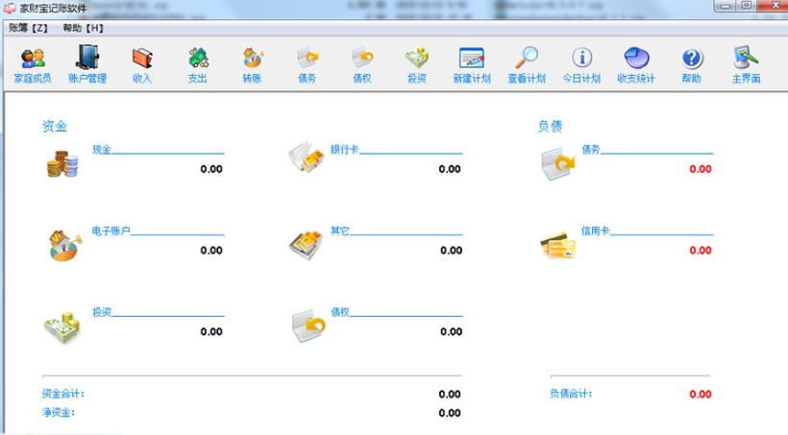Open the 帮助 [H] menu in menu bar
This screenshot has height=435, width=788.
click(83, 28)
